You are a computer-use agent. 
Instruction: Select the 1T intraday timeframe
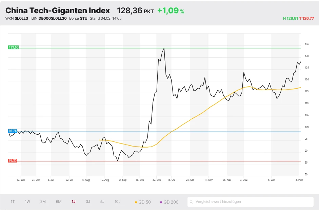click(x=13, y=202)
